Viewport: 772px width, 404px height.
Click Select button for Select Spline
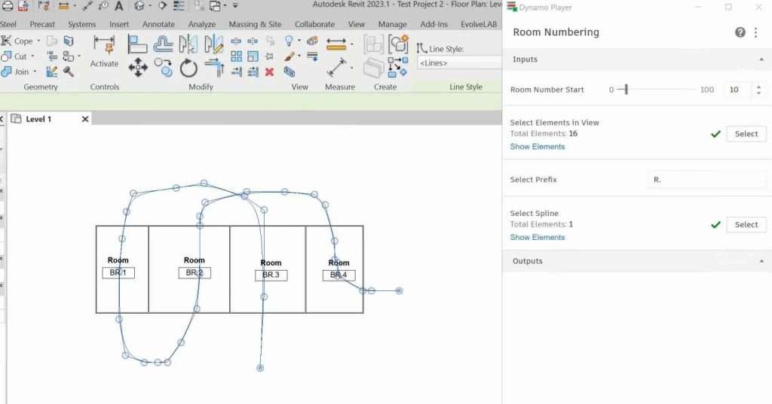pos(746,225)
